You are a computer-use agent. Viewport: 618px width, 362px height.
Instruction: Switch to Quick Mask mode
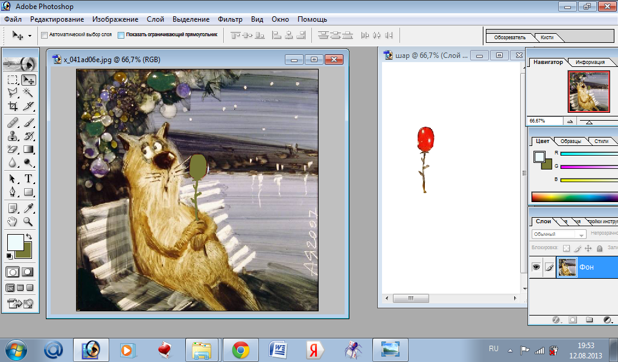(28, 271)
